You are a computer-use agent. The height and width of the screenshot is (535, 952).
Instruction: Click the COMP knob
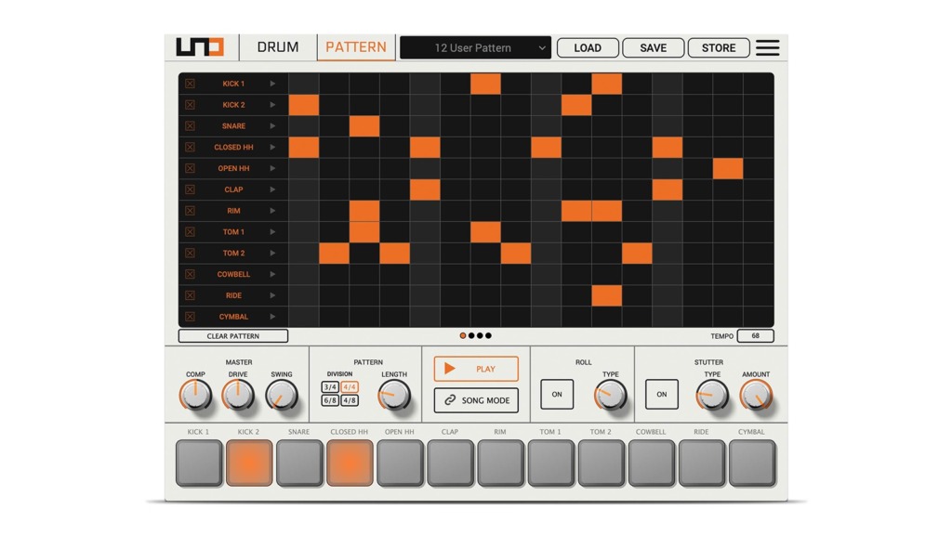click(x=195, y=395)
